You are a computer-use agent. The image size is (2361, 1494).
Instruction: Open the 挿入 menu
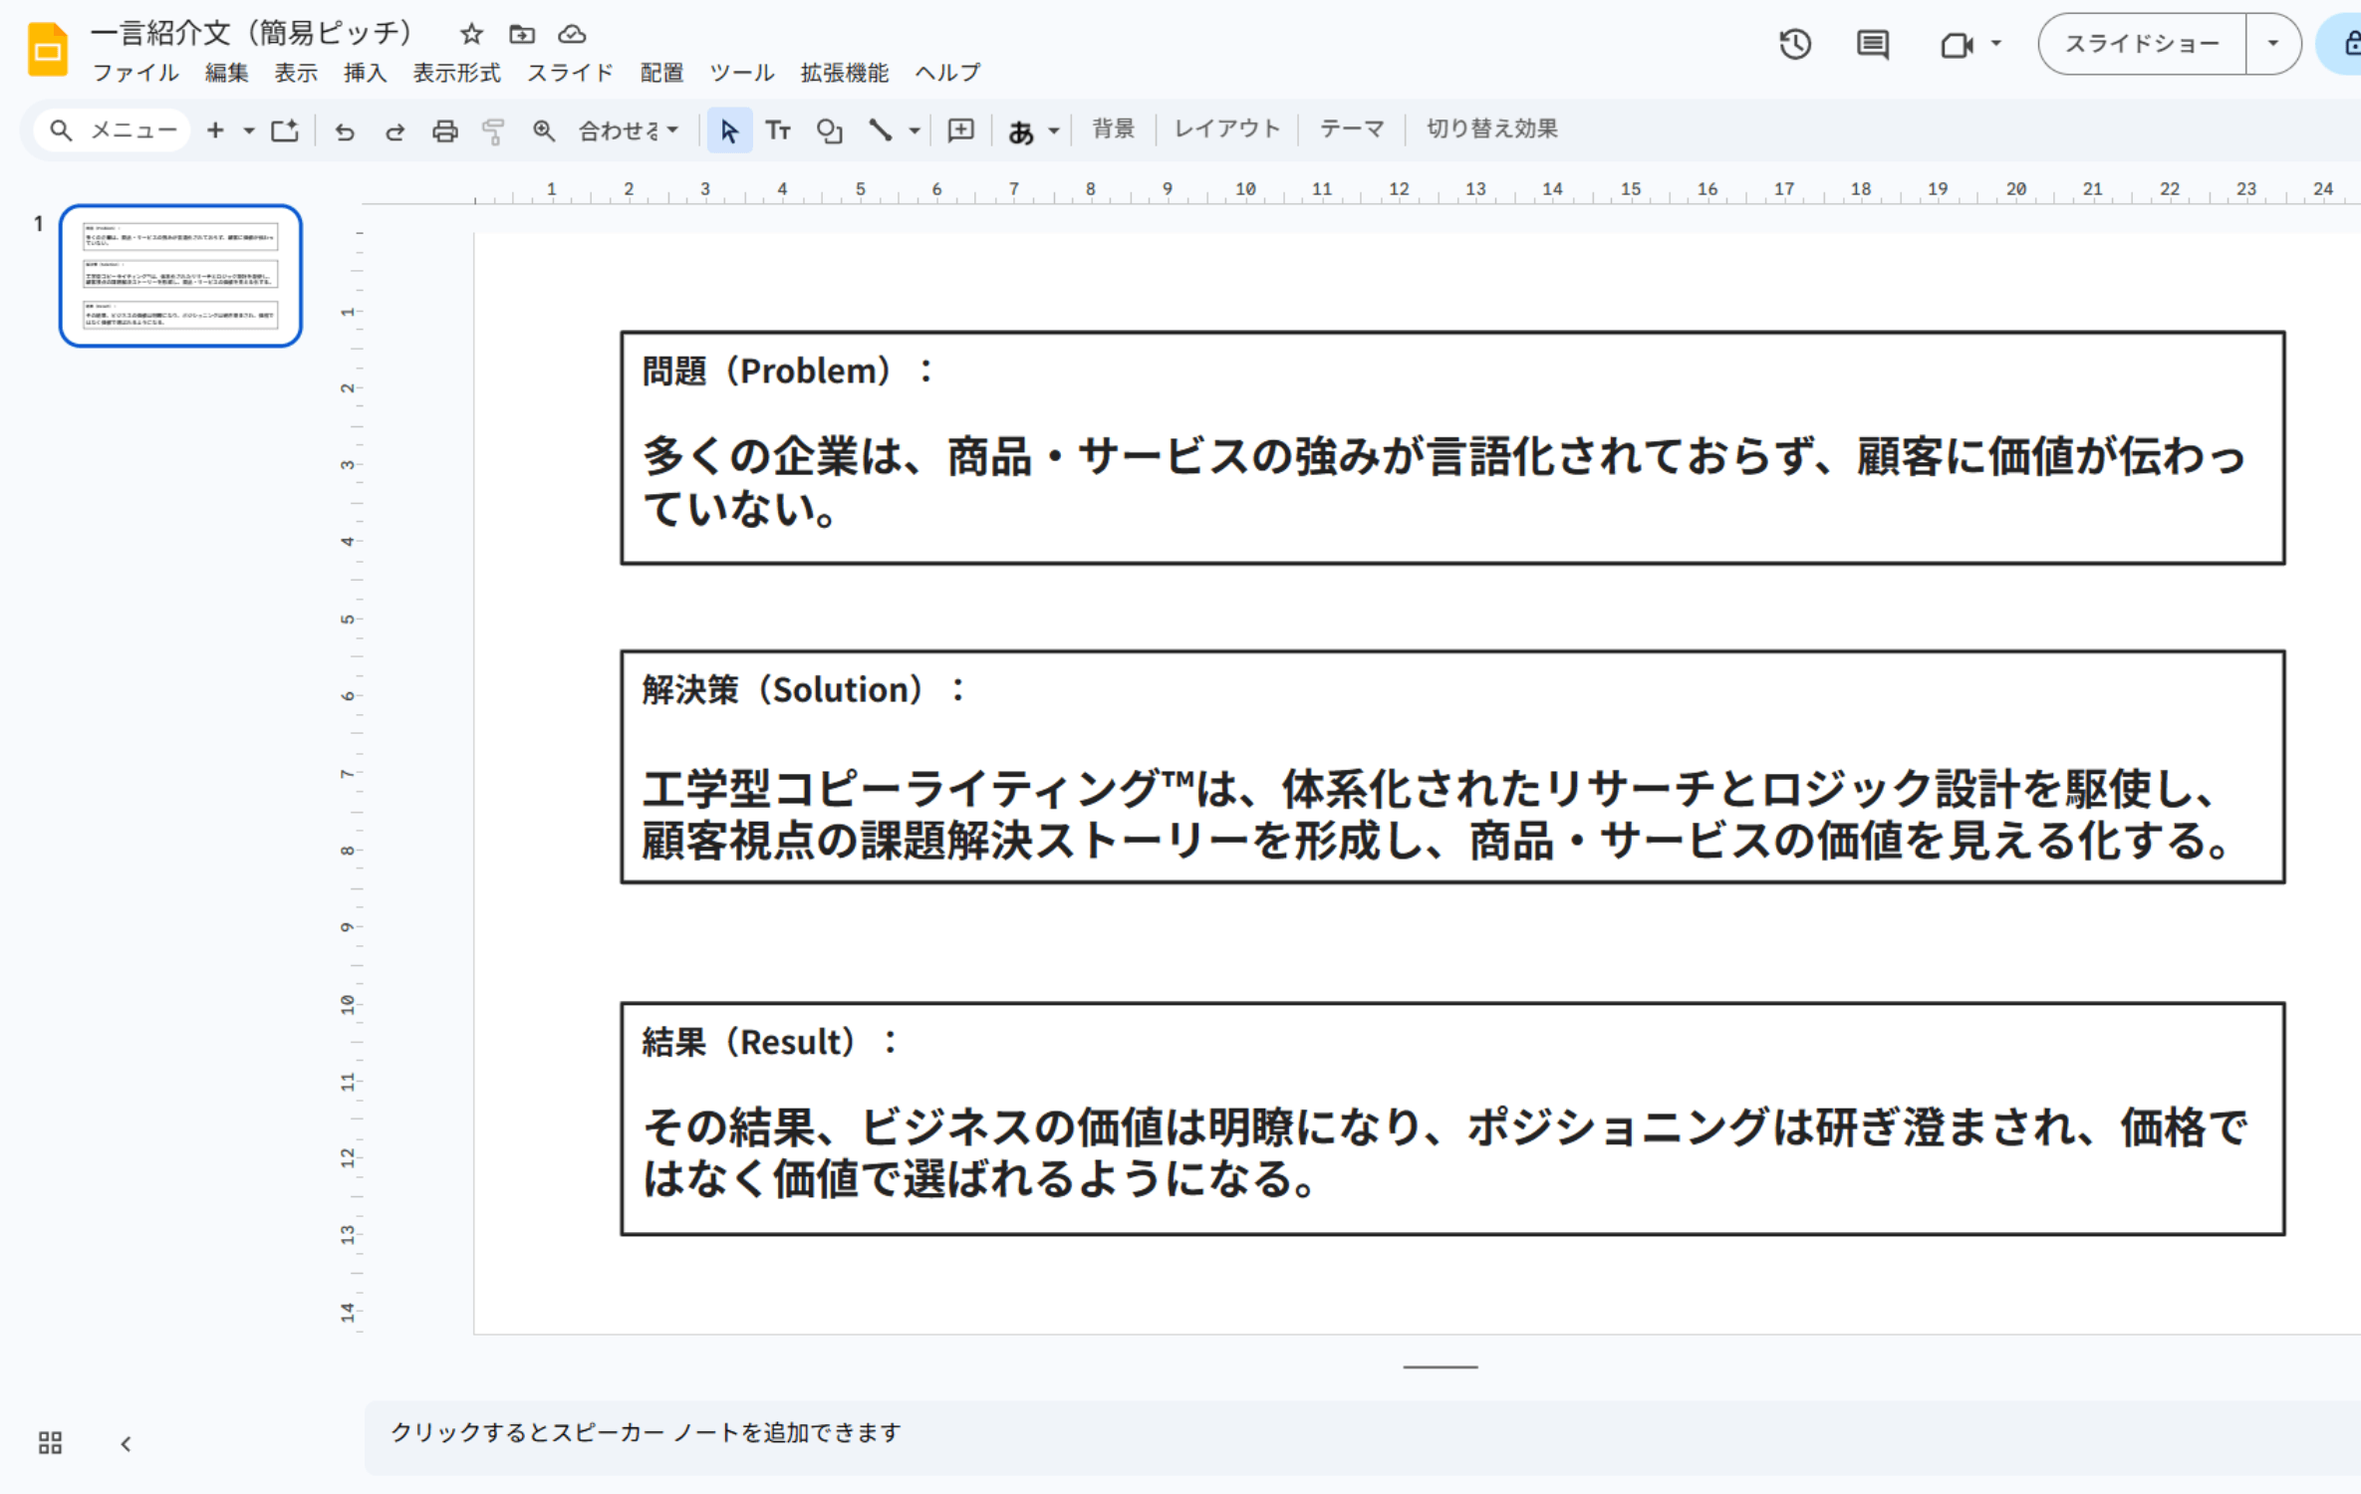point(364,73)
